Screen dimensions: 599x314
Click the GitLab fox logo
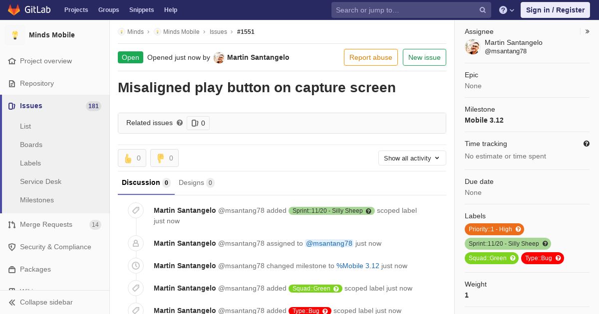[14, 9]
